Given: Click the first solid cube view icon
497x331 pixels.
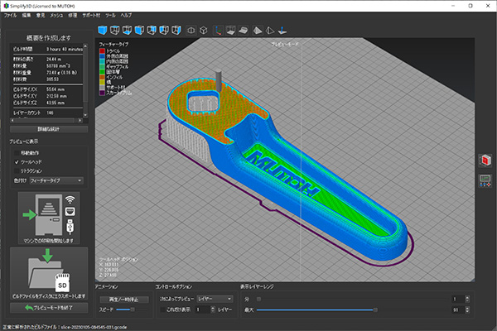Looking at the screenshot, I should [104, 31].
